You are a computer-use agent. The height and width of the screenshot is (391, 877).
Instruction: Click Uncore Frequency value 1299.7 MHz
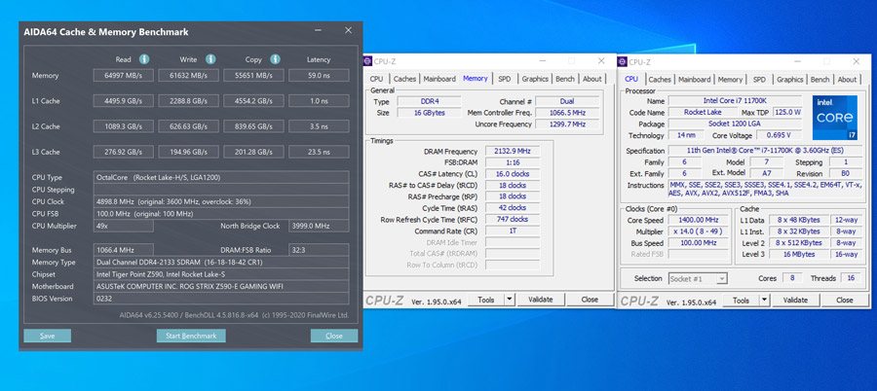(566, 124)
